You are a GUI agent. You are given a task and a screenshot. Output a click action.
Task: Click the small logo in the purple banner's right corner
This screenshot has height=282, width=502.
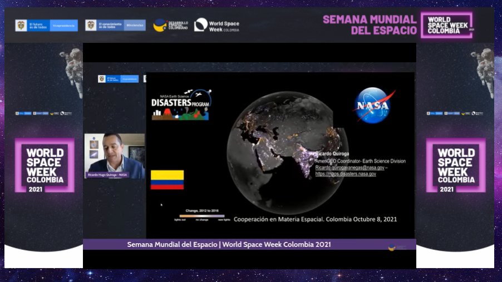(397, 248)
